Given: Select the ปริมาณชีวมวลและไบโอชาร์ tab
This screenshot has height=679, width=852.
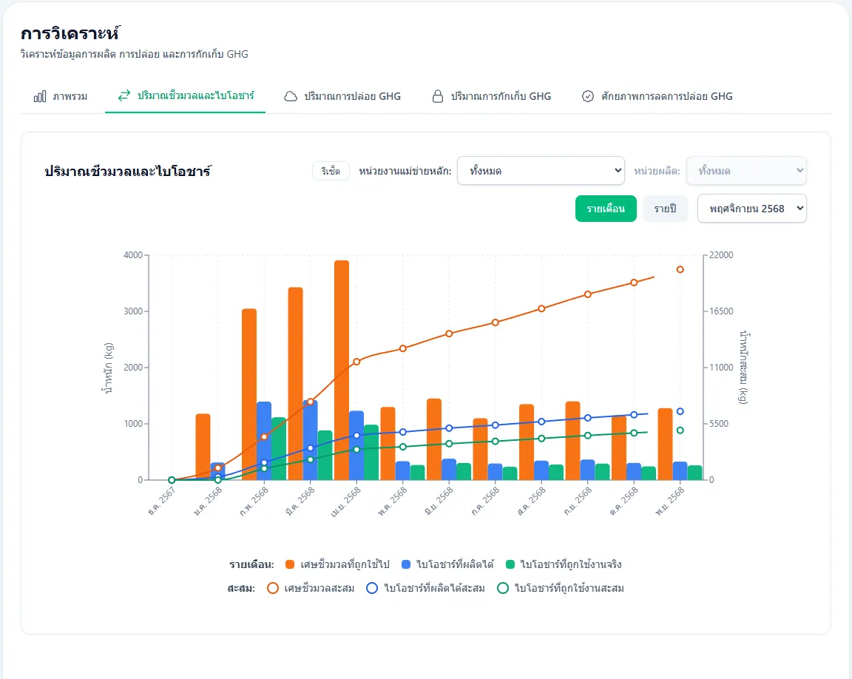Looking at the screenshot, I should click(x=186, y=96).
